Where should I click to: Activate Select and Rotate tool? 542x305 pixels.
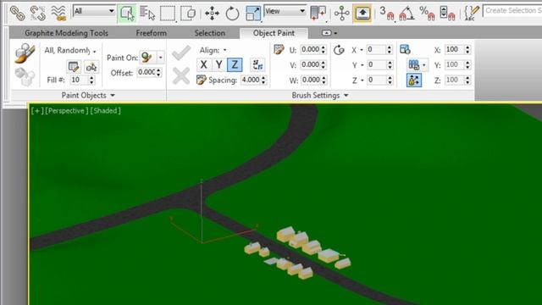pyautogui.click(x=232, y=14)
